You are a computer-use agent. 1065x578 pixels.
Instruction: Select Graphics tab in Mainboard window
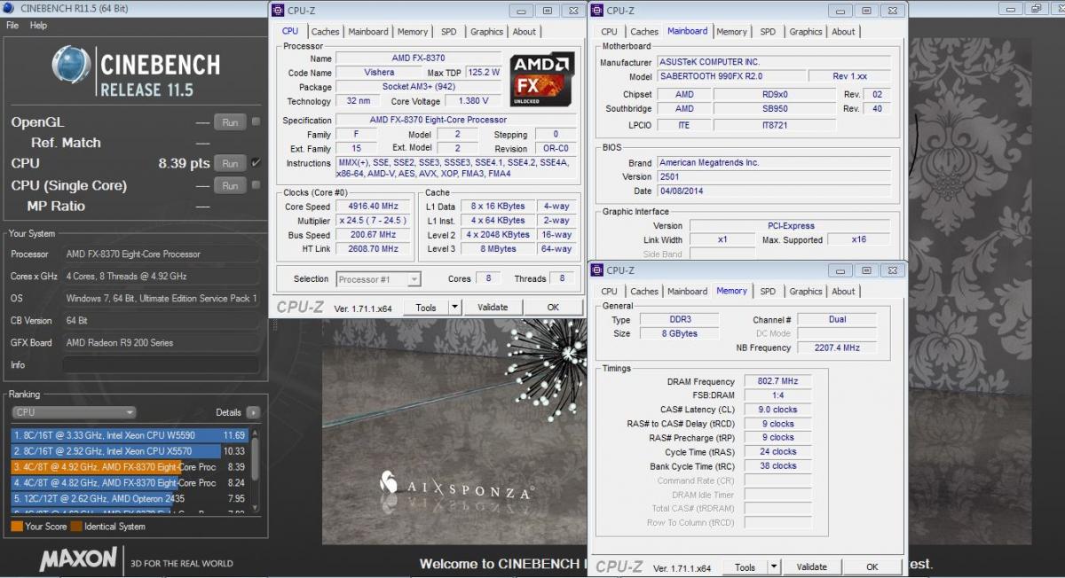[x=806, y=31]
